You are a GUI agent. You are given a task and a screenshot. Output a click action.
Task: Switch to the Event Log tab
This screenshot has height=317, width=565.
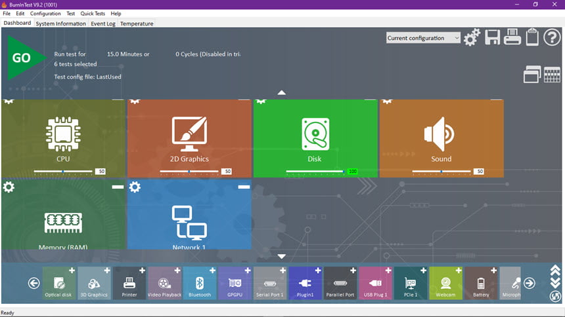point(103,24)
